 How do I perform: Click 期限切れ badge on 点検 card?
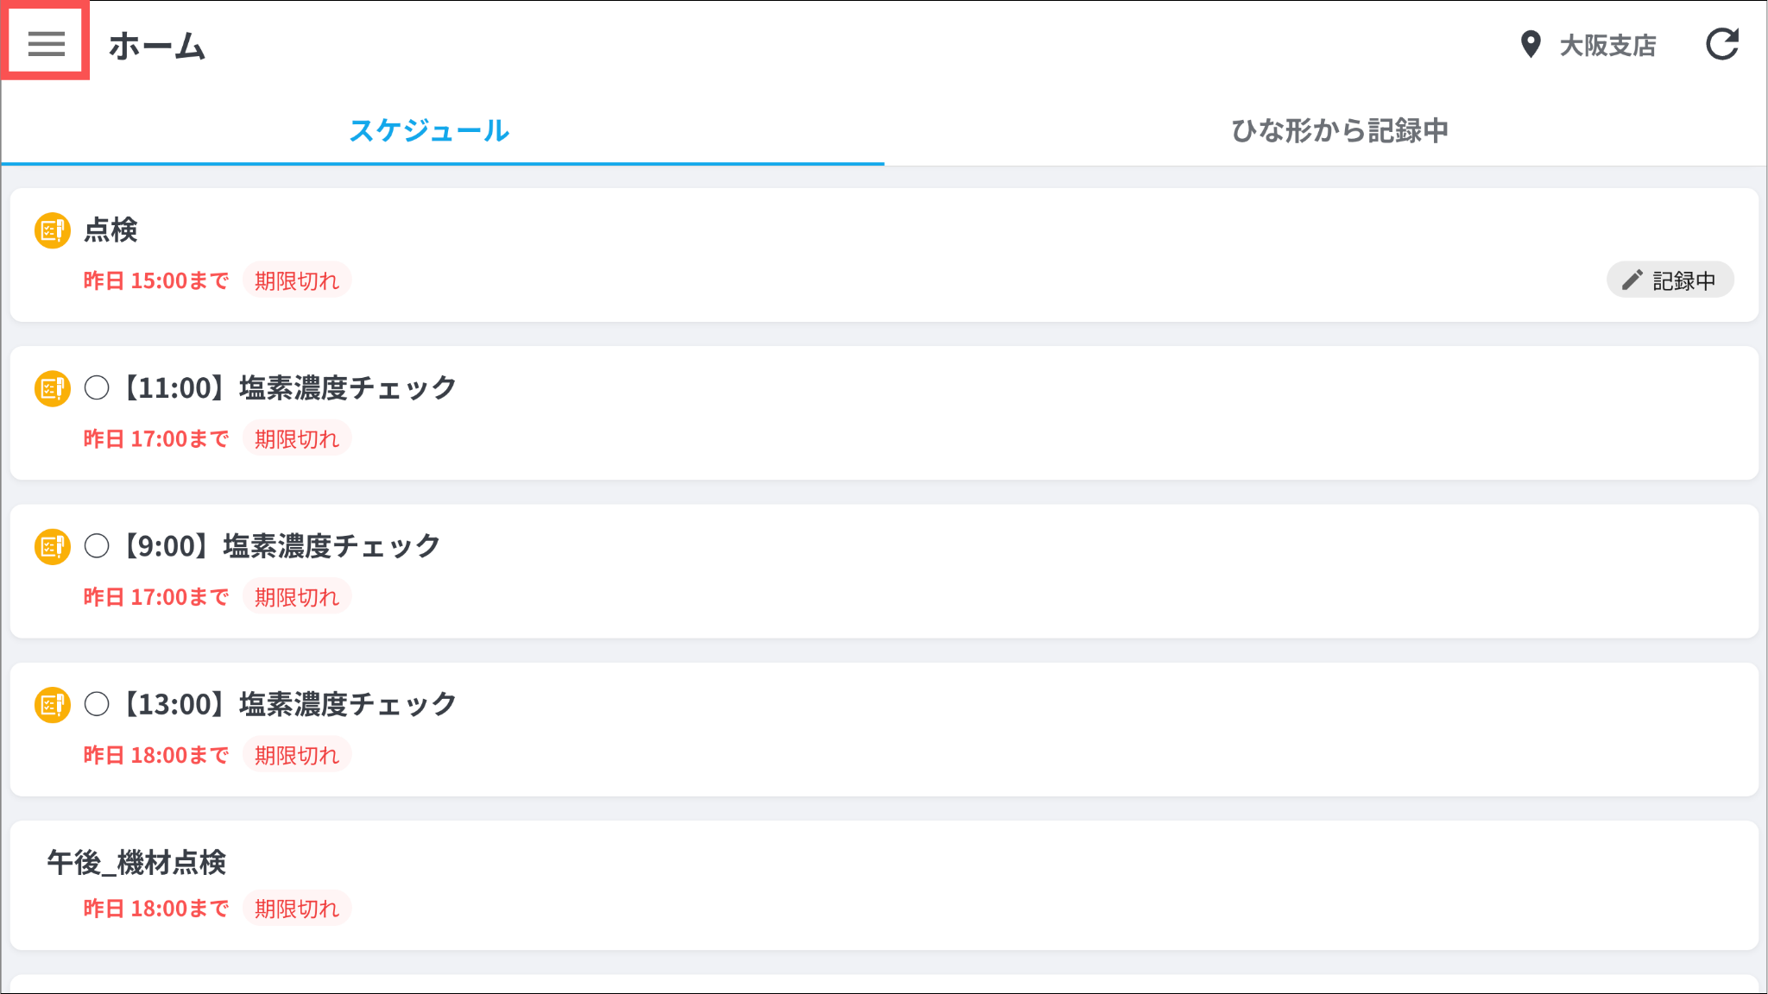pos(296,280)
